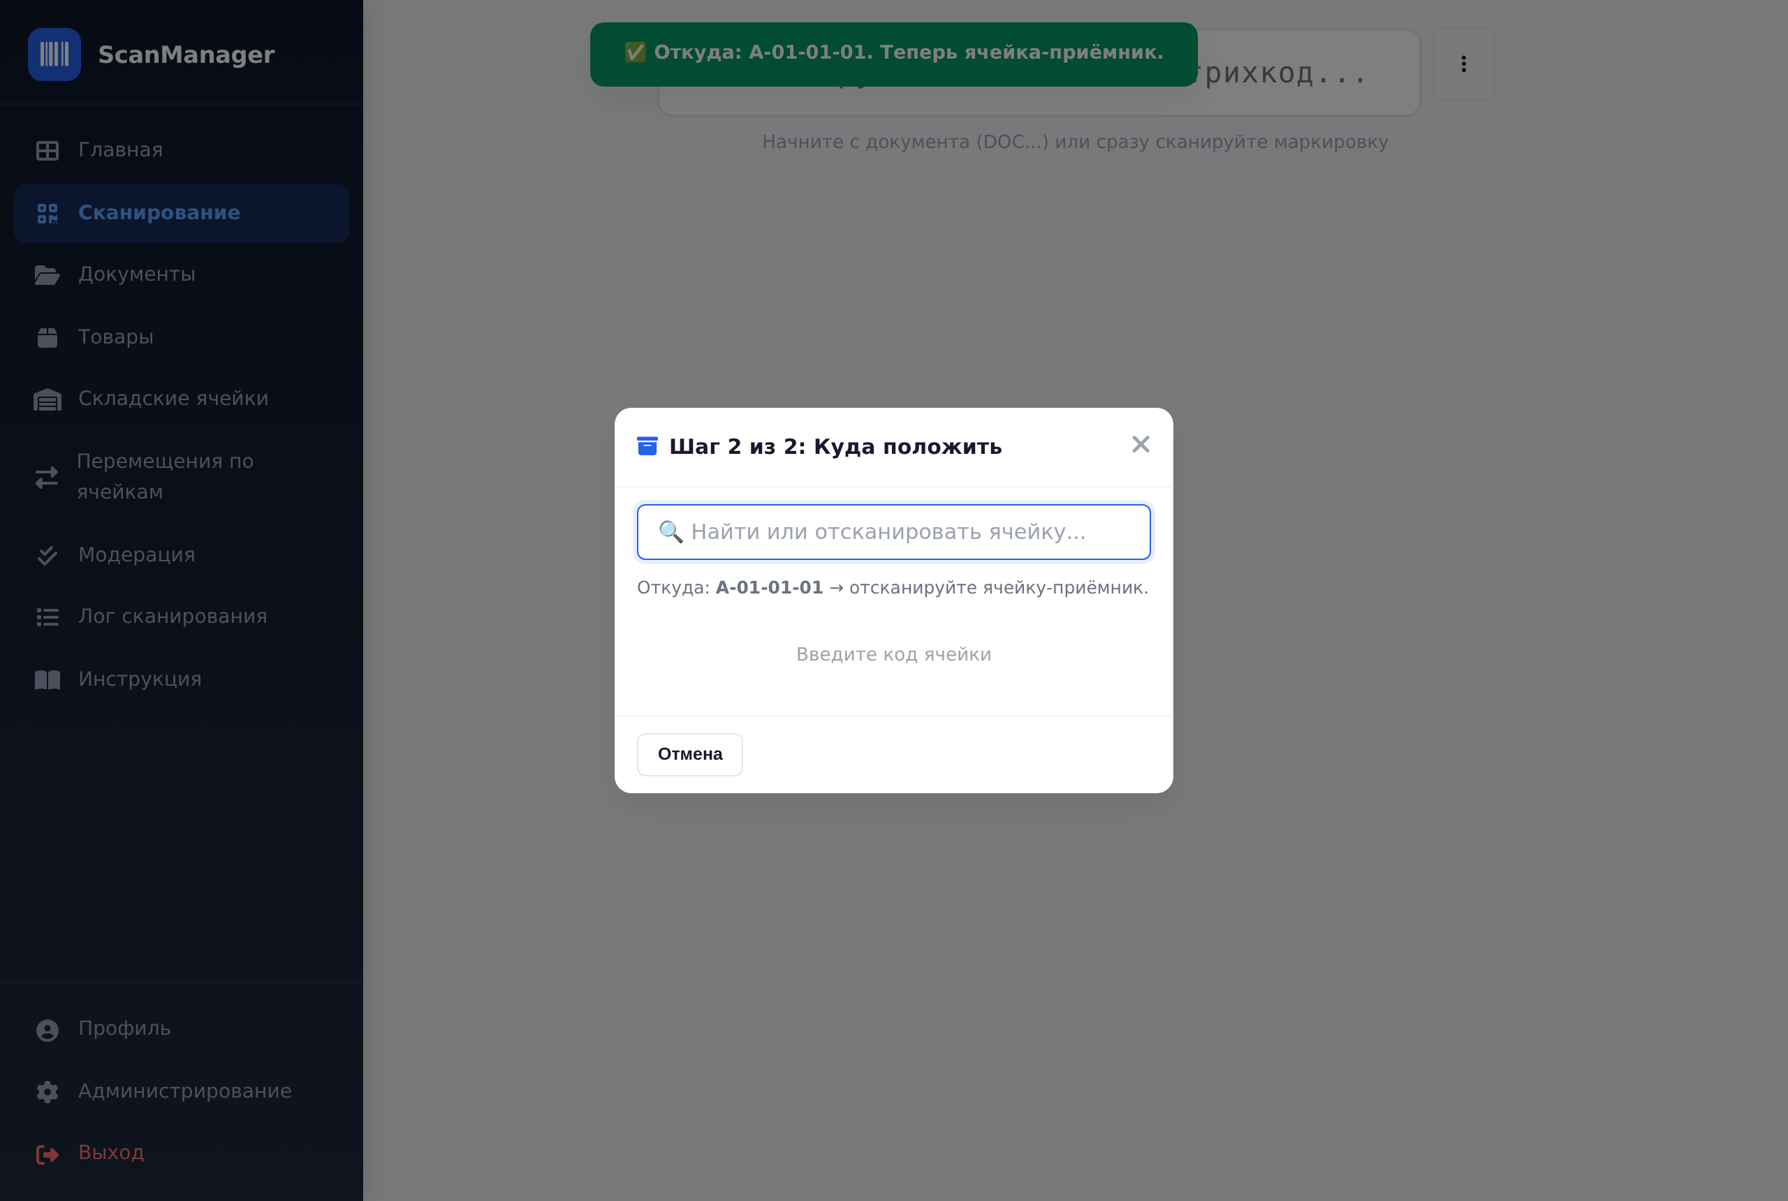Click the green Откуда: A-01-01-01 notification
This screenshot has height=1201, width=1788.
point(893,54)
